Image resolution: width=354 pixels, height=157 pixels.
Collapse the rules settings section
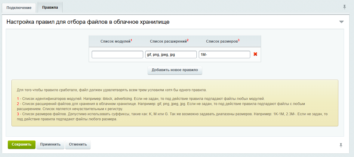point(341,22)
